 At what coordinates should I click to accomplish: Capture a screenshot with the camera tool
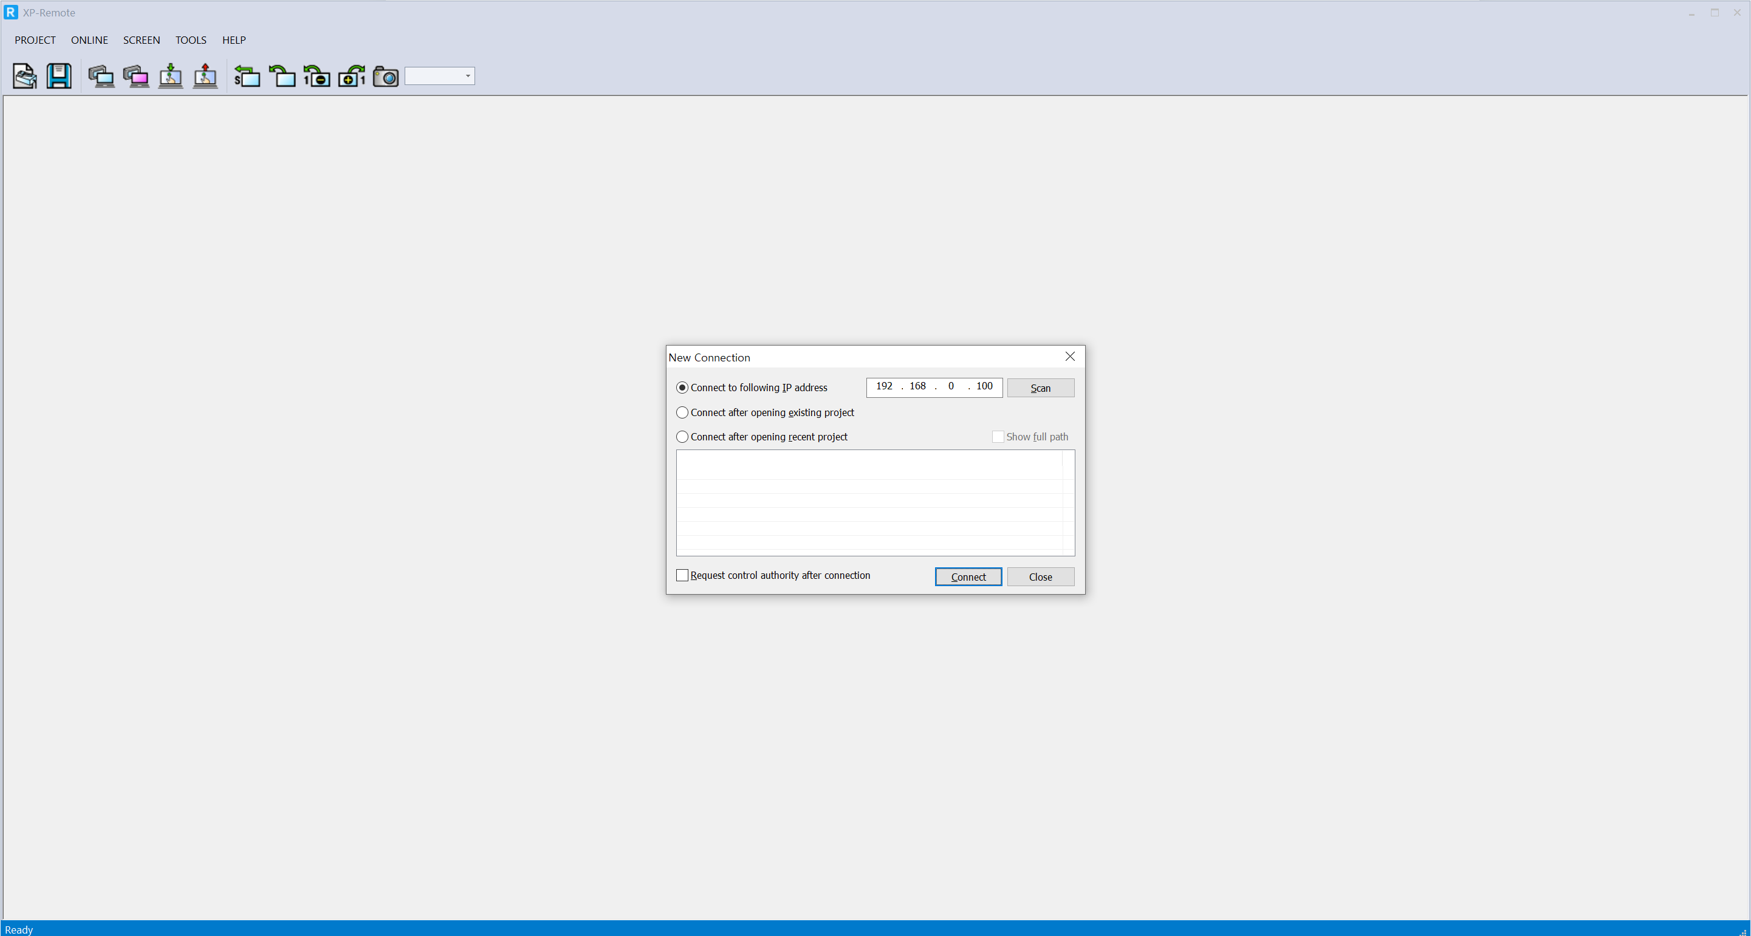click(385, 76)
